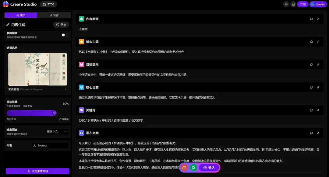329x177 pixels.
Task: Click the 80% style weight value
Action: pyautogui.click(x=66, y=104)
